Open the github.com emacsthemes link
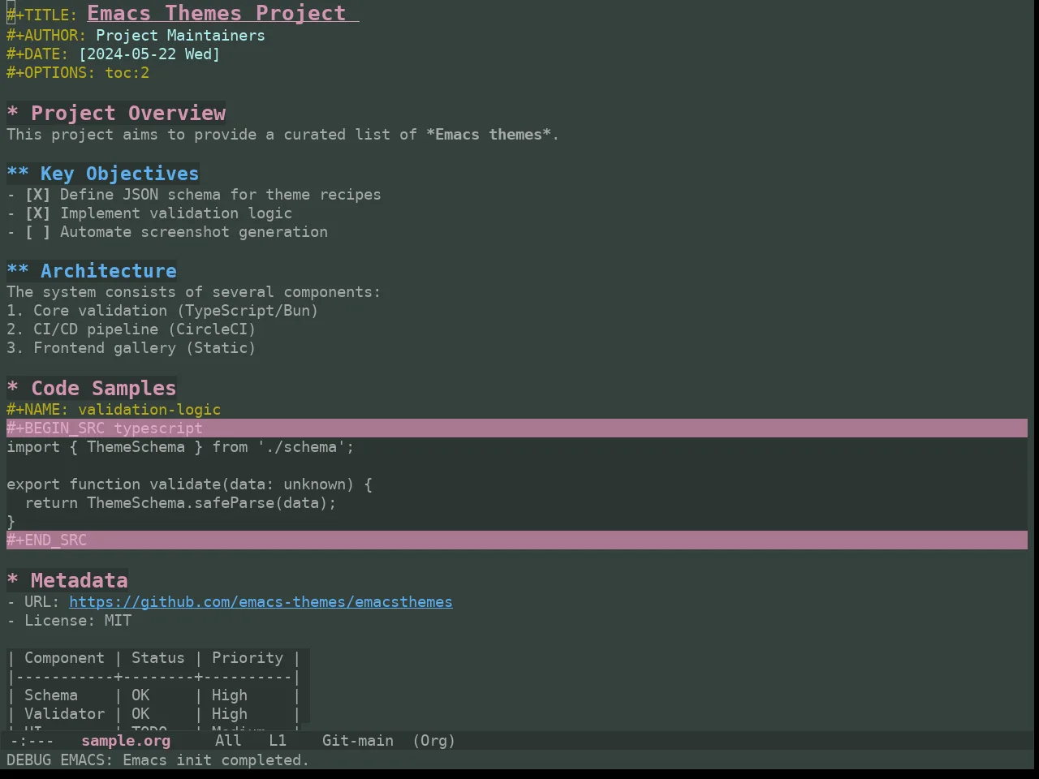Screen dimensions: 1039x779 pos(261,602)
